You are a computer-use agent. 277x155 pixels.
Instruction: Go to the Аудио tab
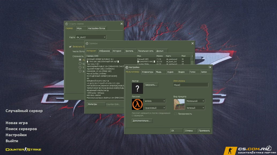tap(171, 72)
